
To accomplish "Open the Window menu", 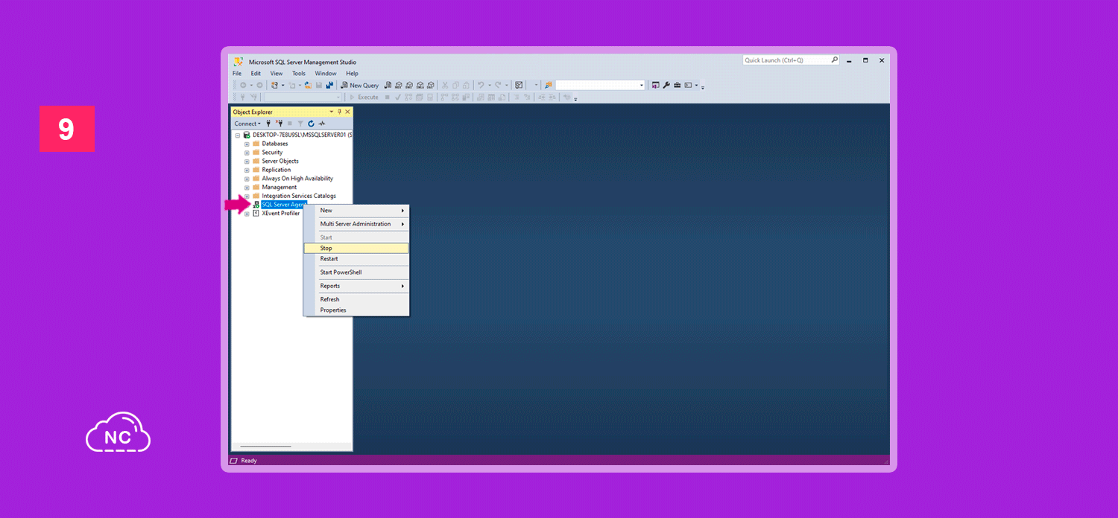I will (x=326, y=74).
